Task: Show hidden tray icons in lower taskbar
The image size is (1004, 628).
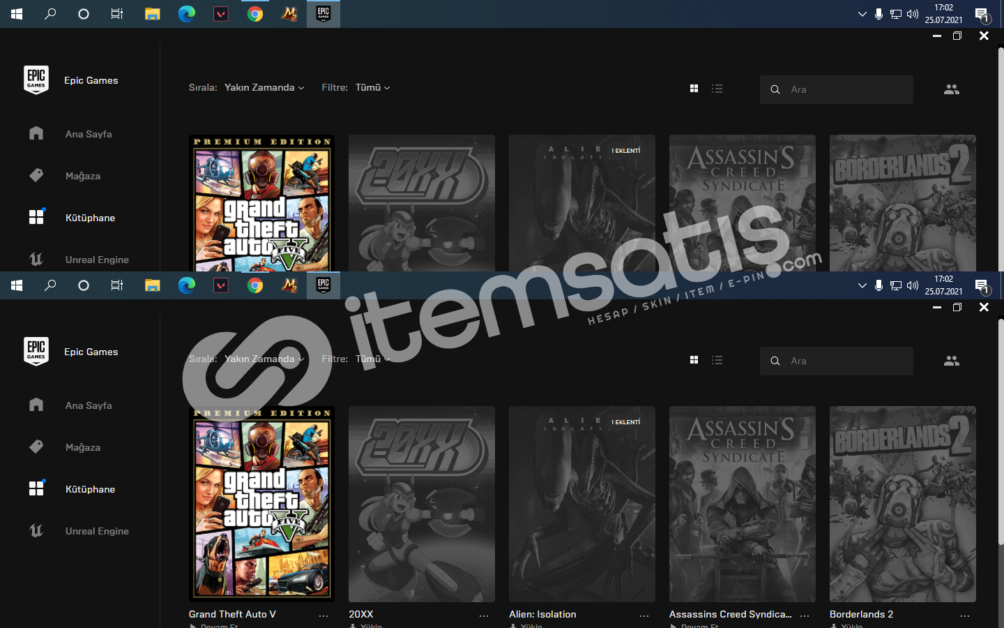Action: 862,285
